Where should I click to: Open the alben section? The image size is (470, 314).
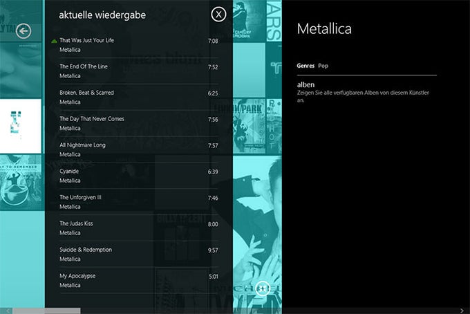(305, 84)
